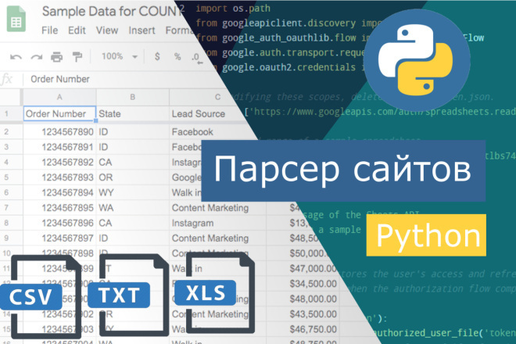The image size is (516, 344).
Task: Click the spreadsheet title Sample Data
Action: 112,12
